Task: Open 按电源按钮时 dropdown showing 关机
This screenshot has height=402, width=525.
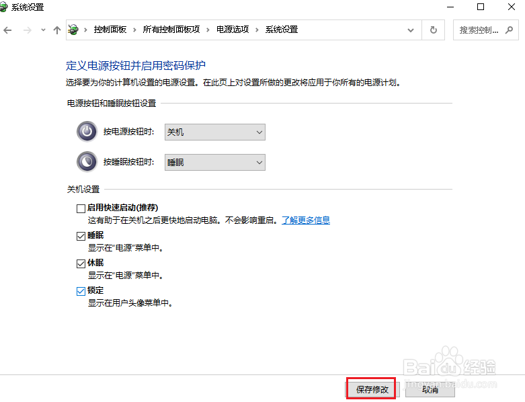Action: tap(215, 132)
